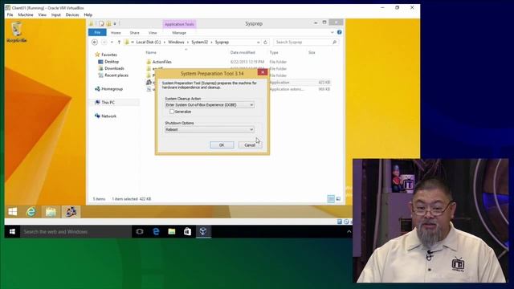Open the VirtualBox Input menu
Screen dimensions: 514x289
(x=56, y=14)
